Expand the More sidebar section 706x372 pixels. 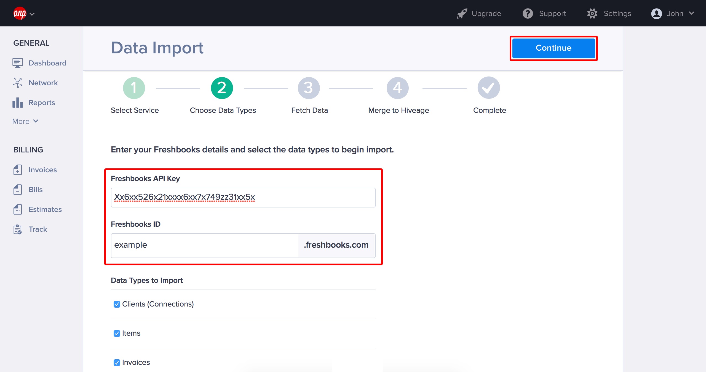point(25,121)
